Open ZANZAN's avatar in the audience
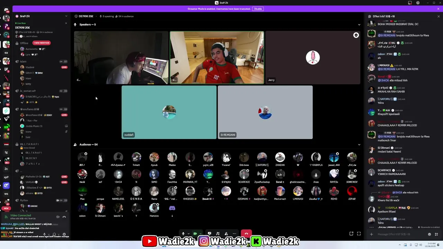443x249 pixels. point(280,157)
